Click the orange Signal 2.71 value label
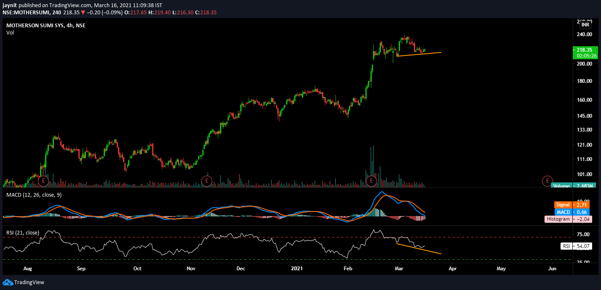This screenshot has width=601, height=290. [x=571, y=205]
